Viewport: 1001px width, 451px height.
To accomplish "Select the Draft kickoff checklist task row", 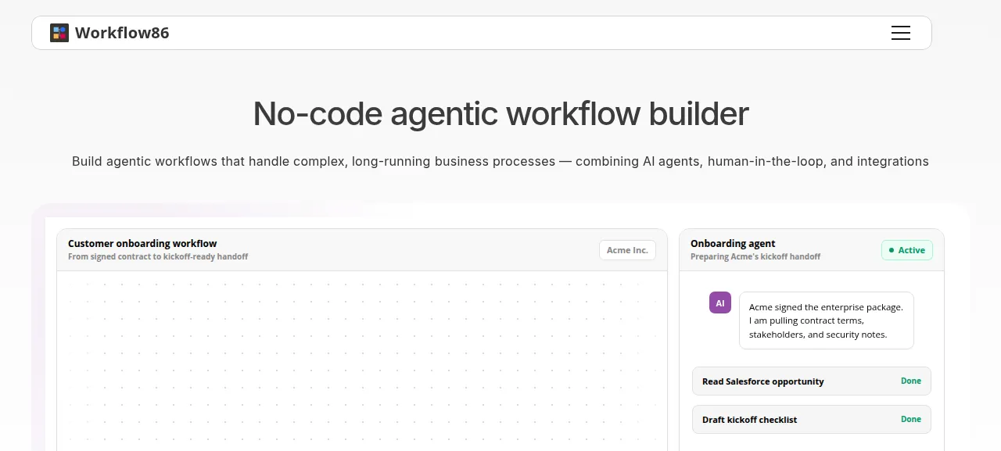I will [x=812, y=420].
